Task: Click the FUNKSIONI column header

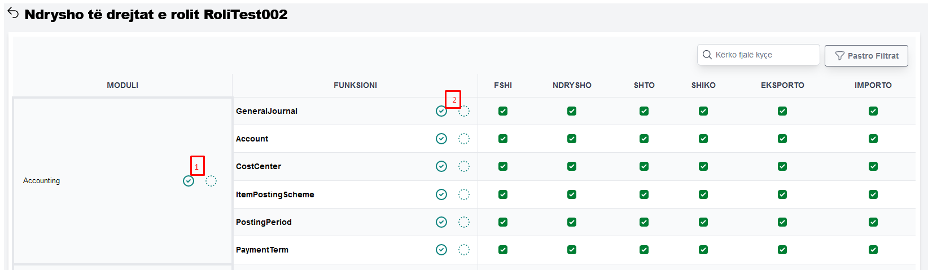Action: tap(355, 85)
